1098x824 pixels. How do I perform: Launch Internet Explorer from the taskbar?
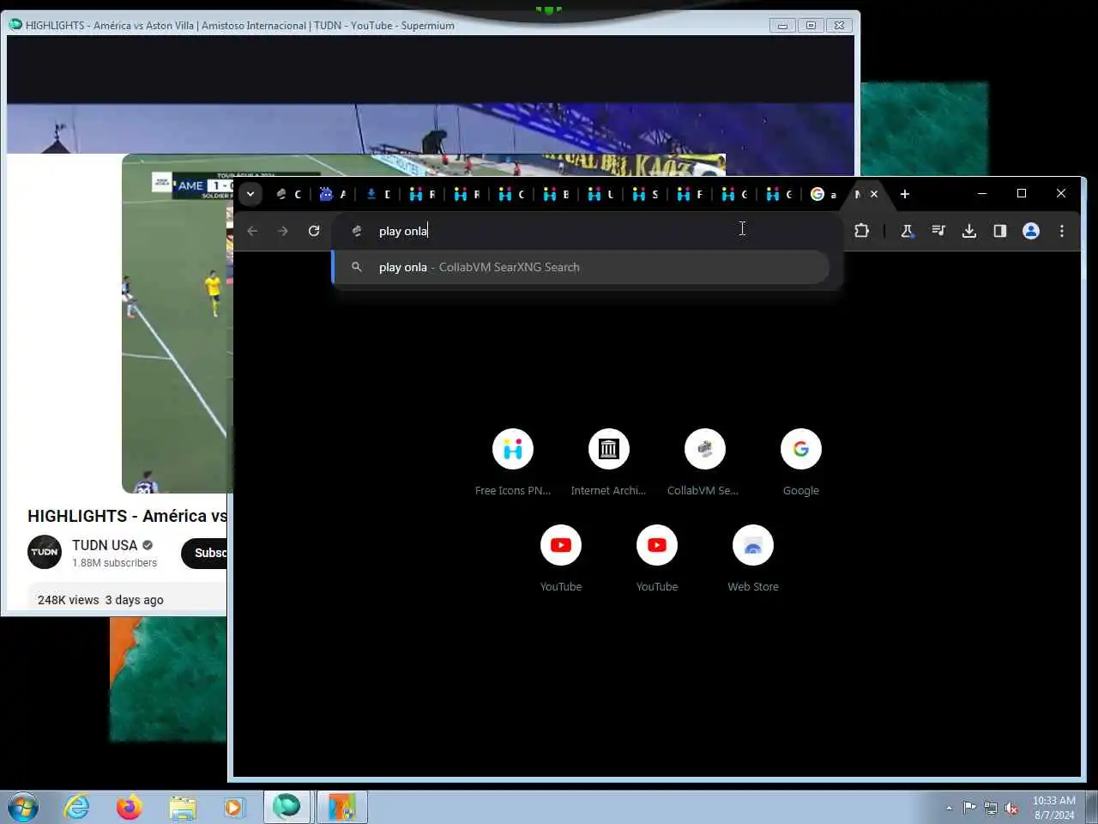[77, 807]
